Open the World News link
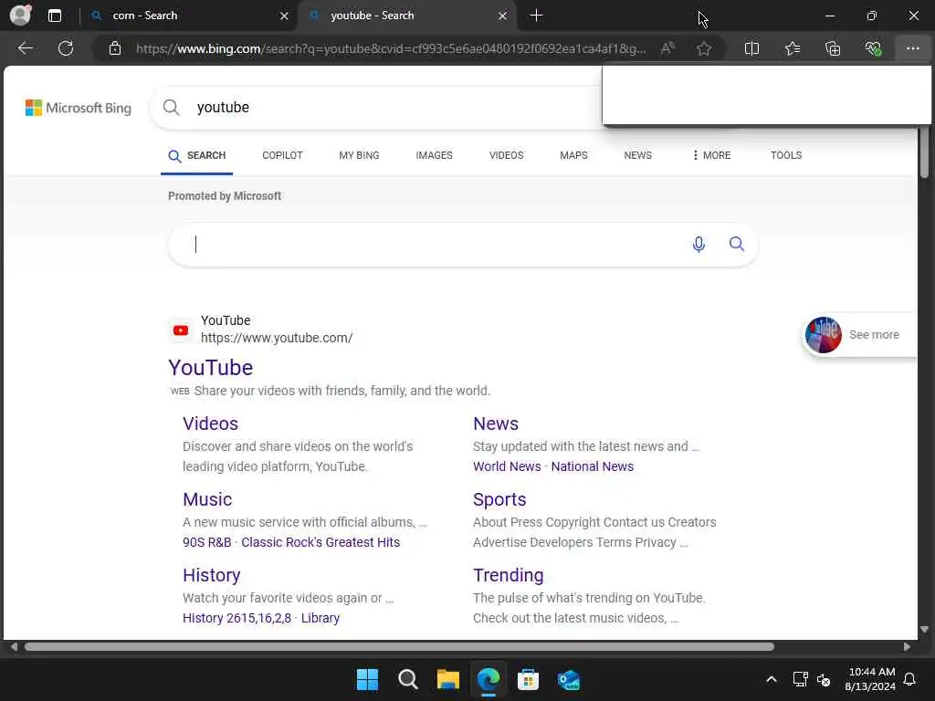Screen dimensions: 935x701 [507, 466]
